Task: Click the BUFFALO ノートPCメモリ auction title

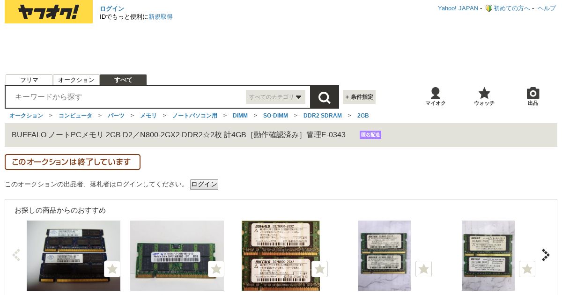Action: tap(178, 135)
